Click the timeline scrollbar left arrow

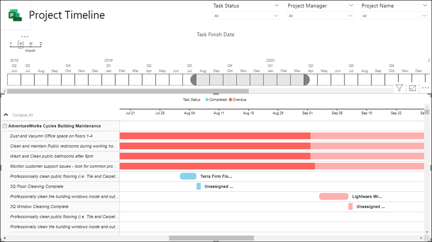[x=5, y=91]
